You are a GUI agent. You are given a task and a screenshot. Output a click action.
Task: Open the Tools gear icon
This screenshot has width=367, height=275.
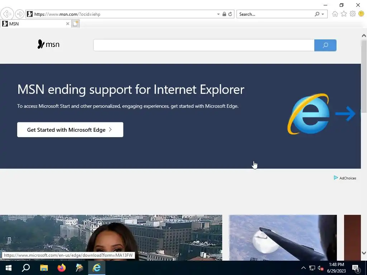click(x=353, y=14)
